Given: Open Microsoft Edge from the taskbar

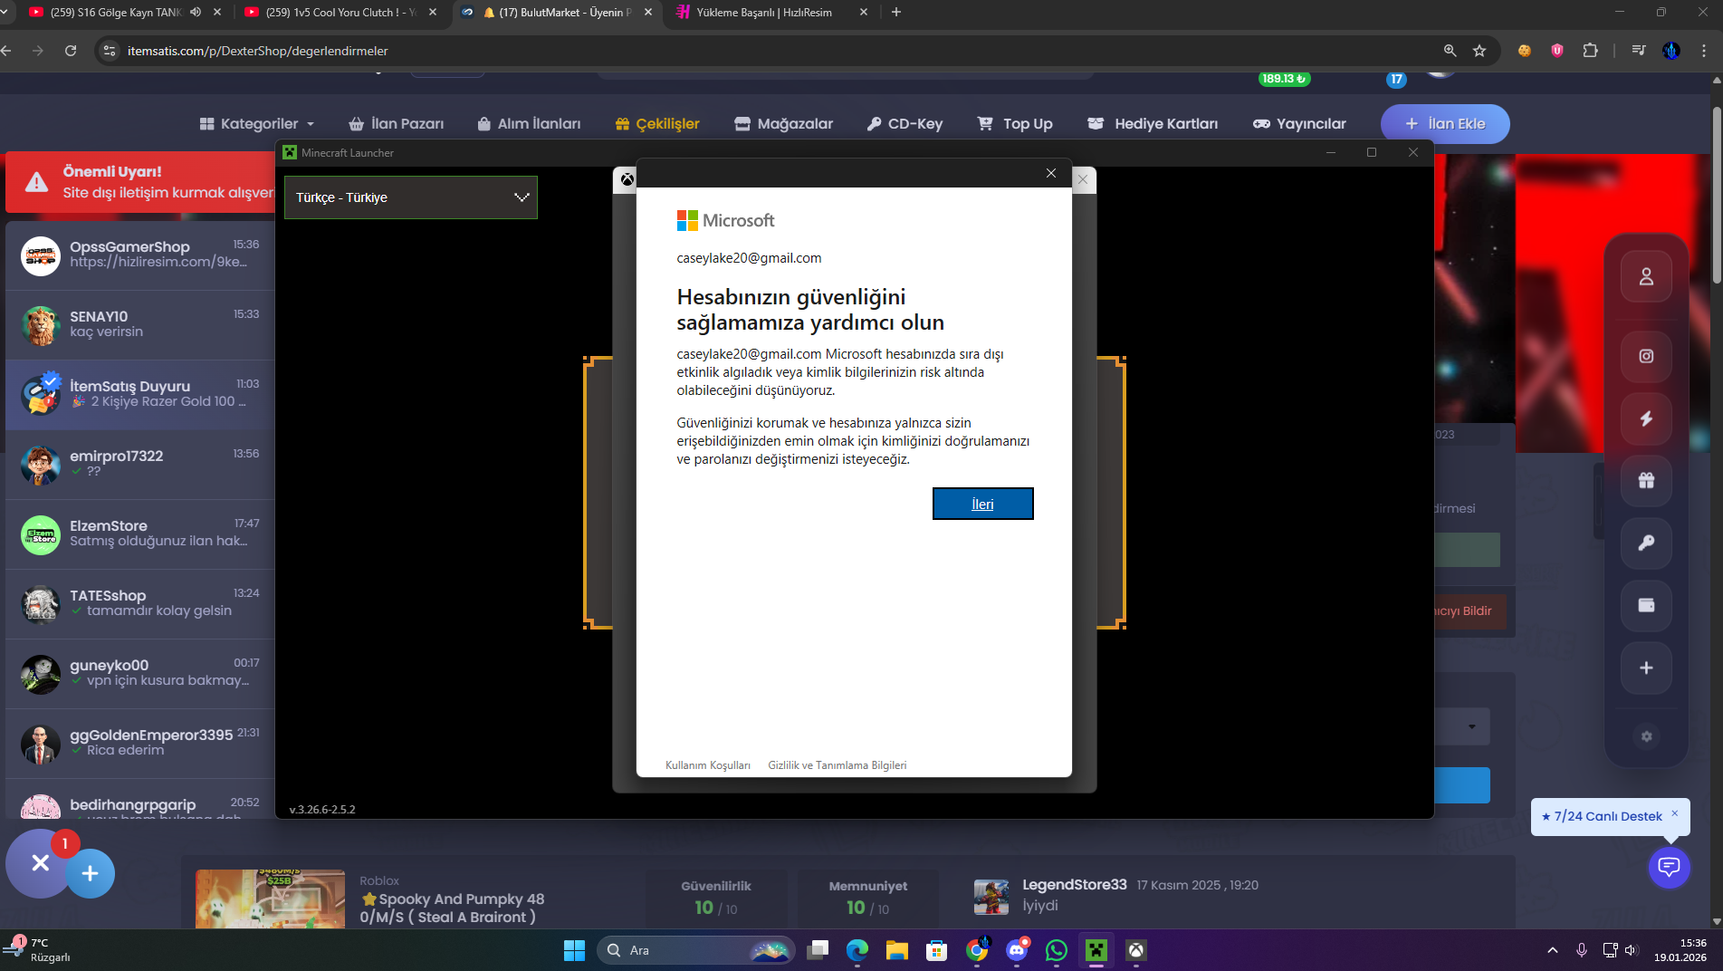Looking at the screenshot, I should coord(857,950).
